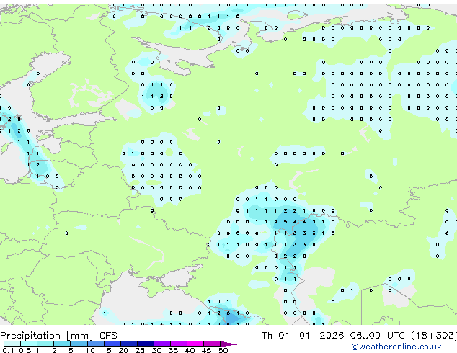The image size is (457, 353).
Task: Click the 5–10 mm legend swatch
Action: point(79,344)
